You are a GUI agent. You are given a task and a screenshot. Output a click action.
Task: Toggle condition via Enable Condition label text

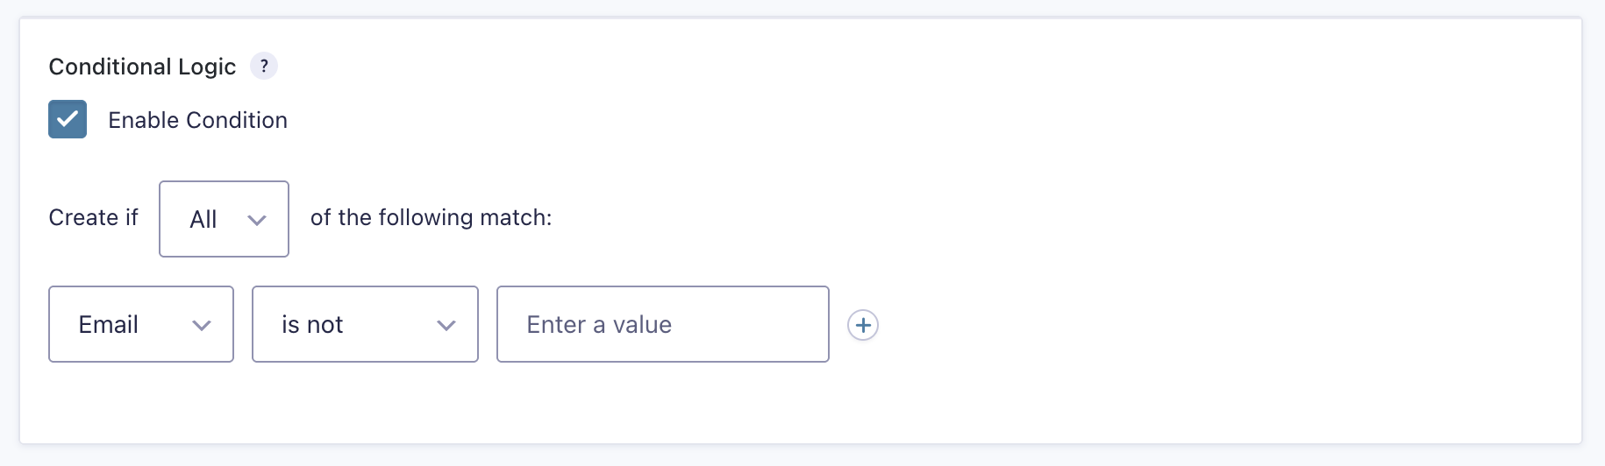(x=197, y=120)
